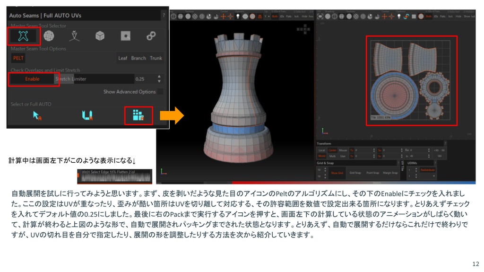Click the checker texture sphere in UV viewport

click(x=356, y=17)
